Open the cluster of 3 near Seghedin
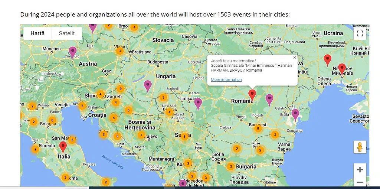Image resolution: width=380 pixels, height=189 pixels. point(163,98)
